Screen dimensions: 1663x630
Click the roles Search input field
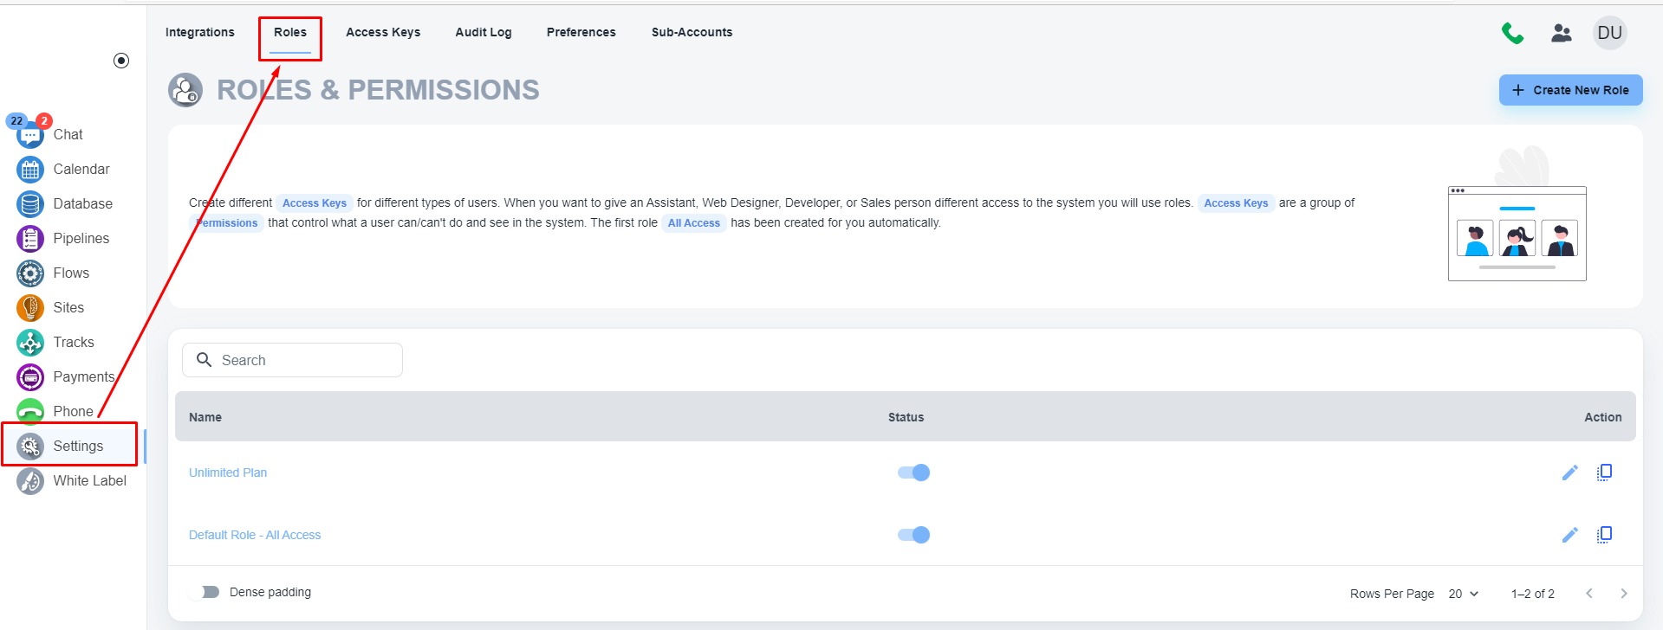pos(303,360)
